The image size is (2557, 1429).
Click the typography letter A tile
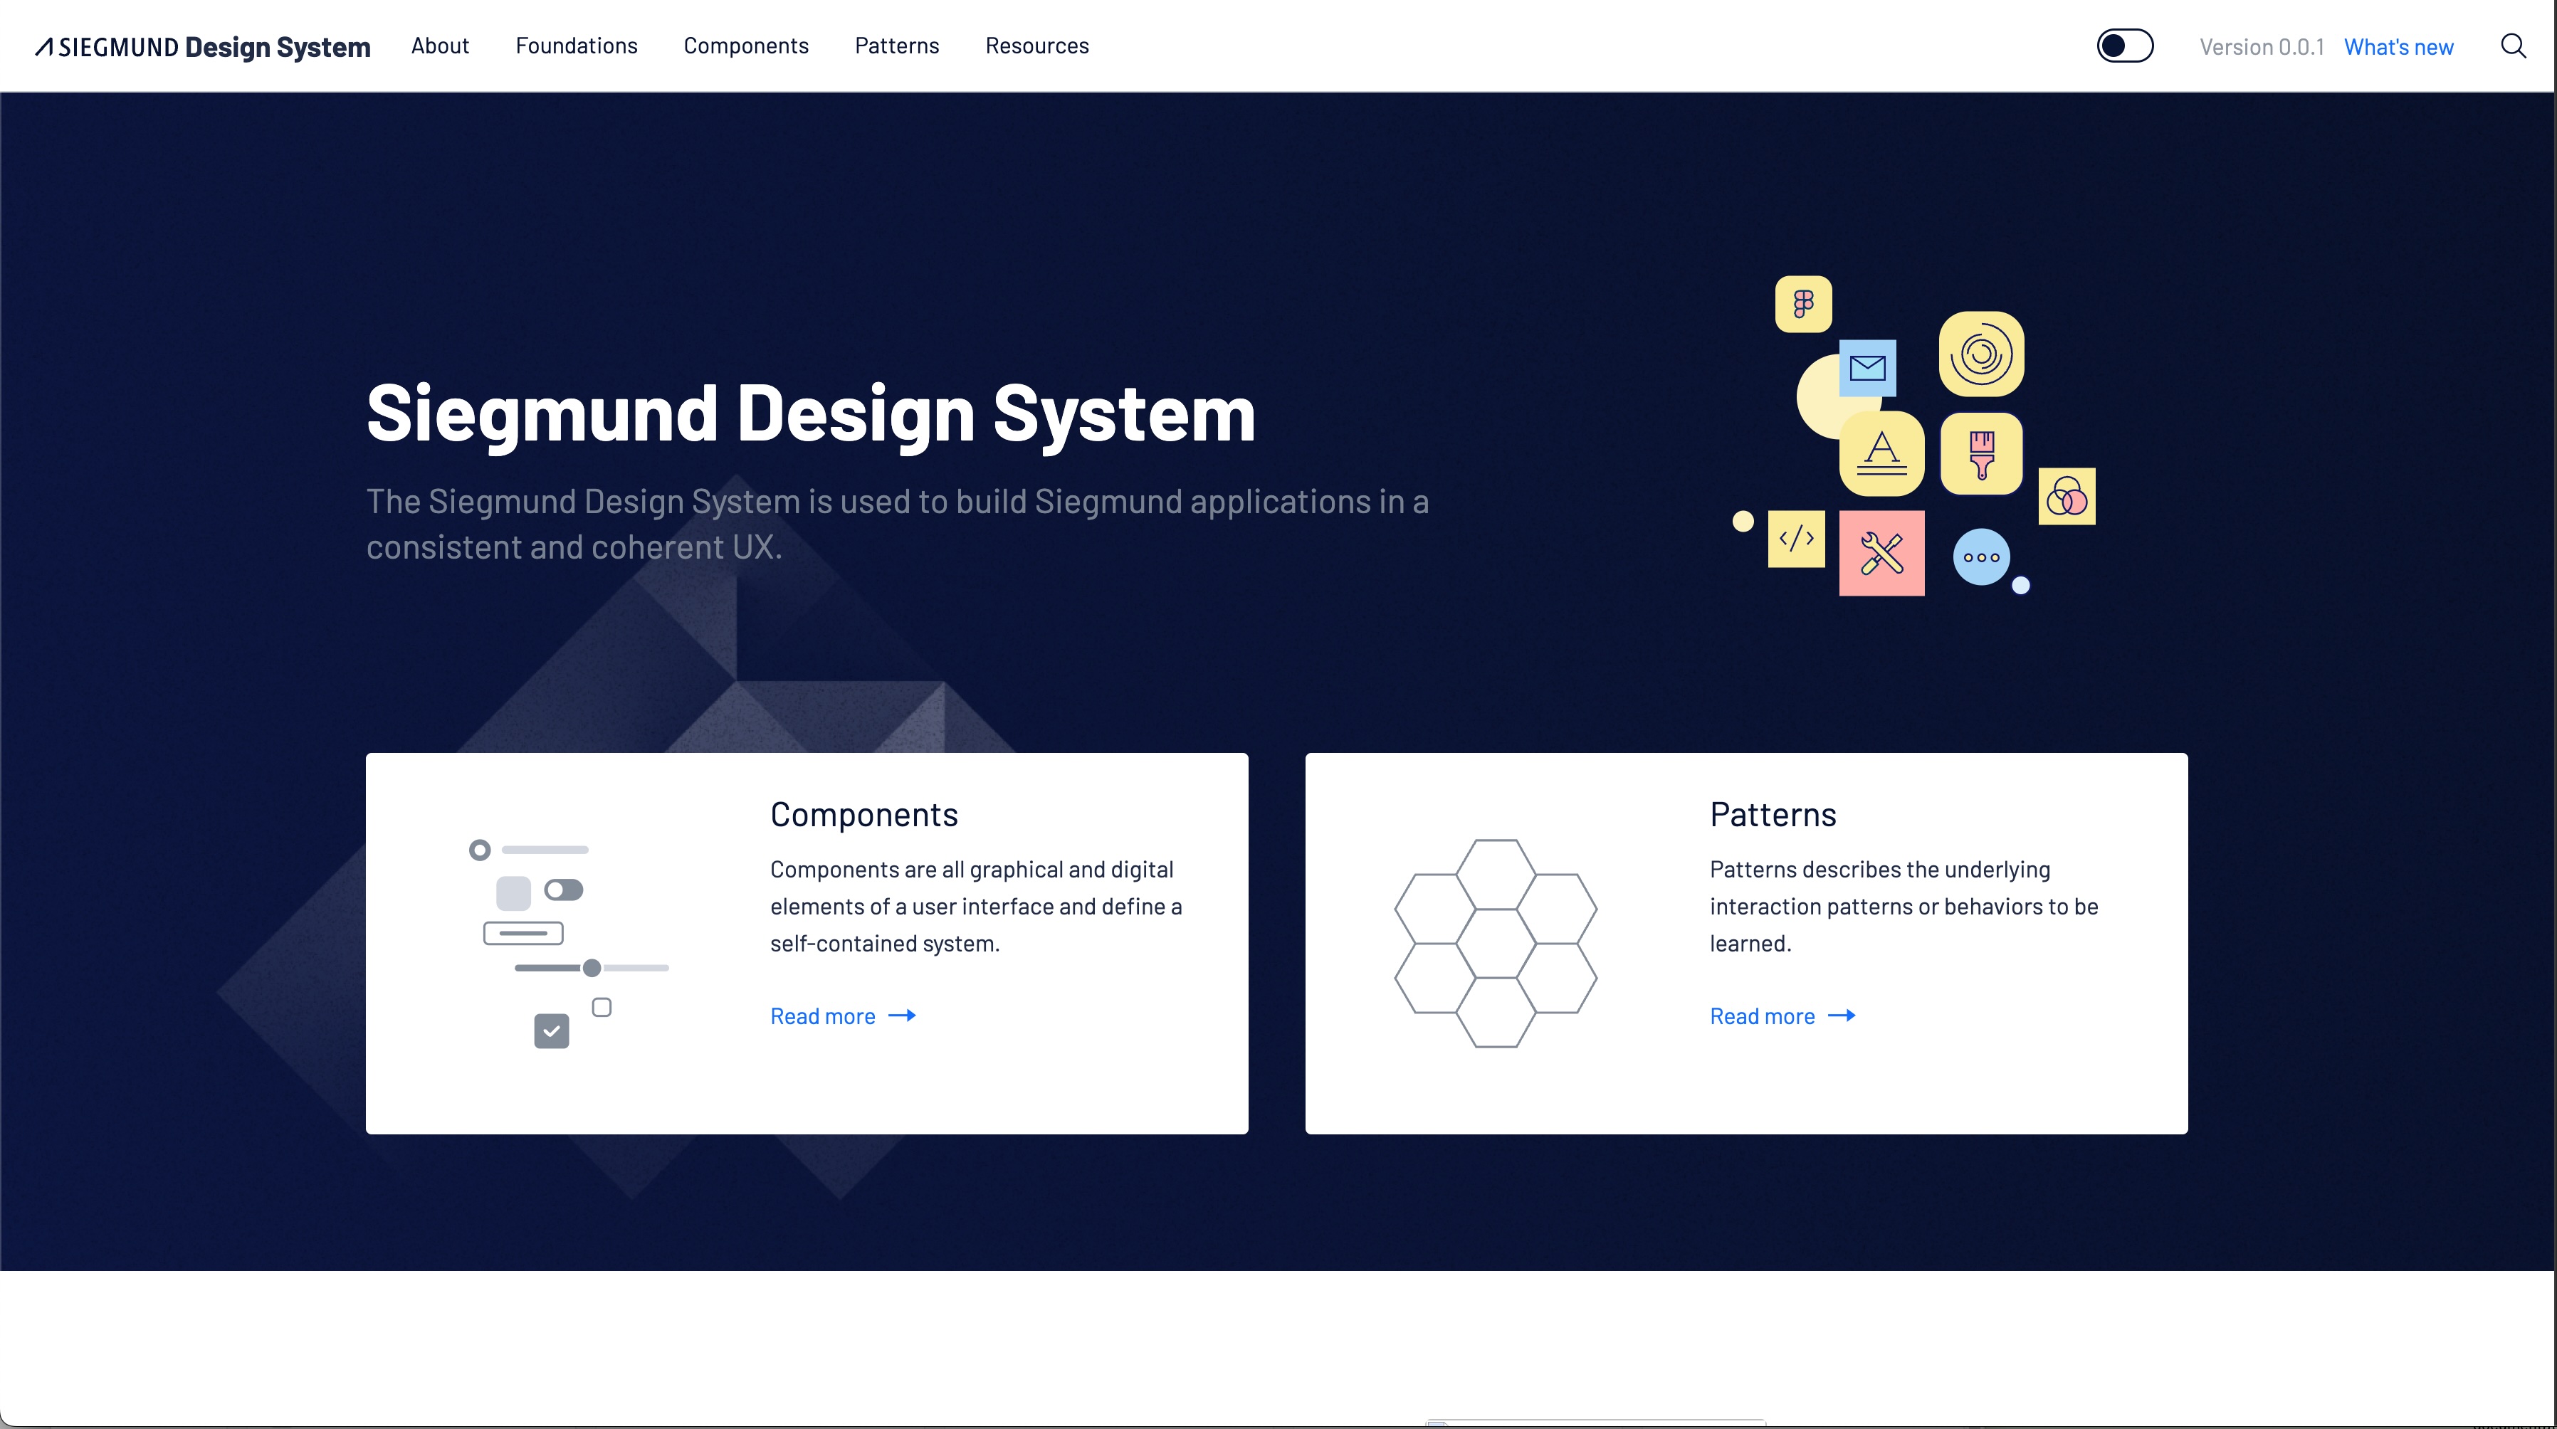(1881, 453)
